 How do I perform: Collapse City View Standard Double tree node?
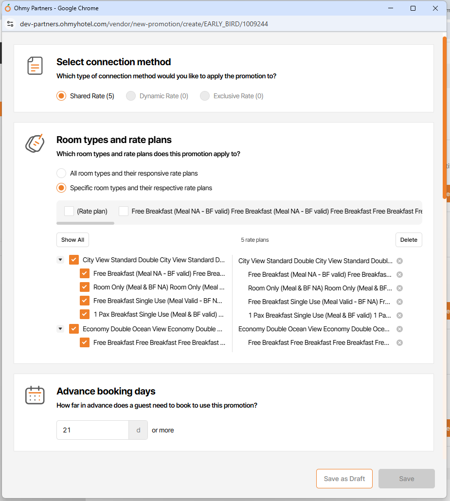(60, 260)
